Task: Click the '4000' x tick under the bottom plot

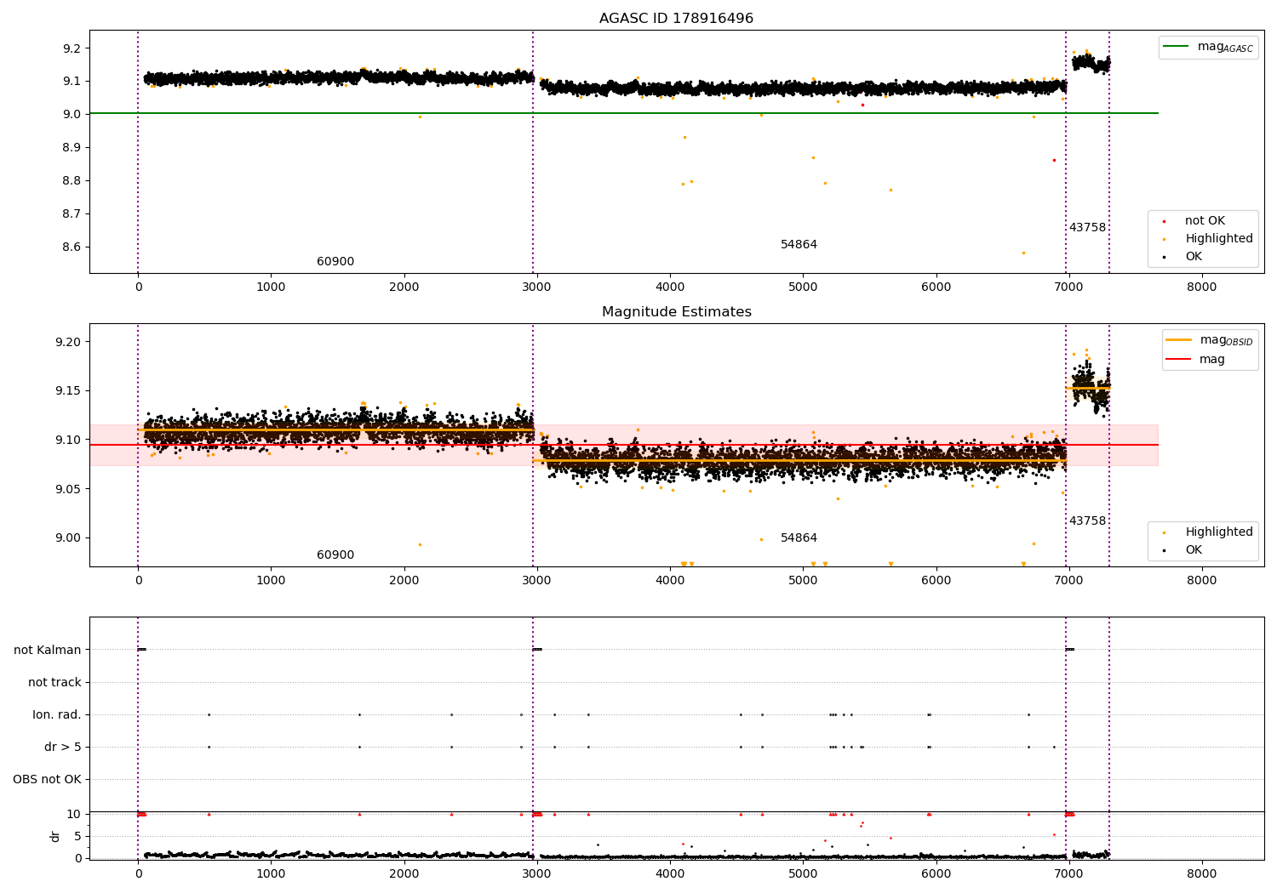Action: click(x=670, y=874)
